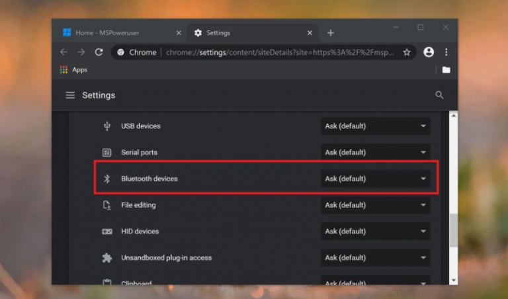Viewport: 508px width, 299px height.
Task: Close the Settings tab
Action: [x=310, y=32]
